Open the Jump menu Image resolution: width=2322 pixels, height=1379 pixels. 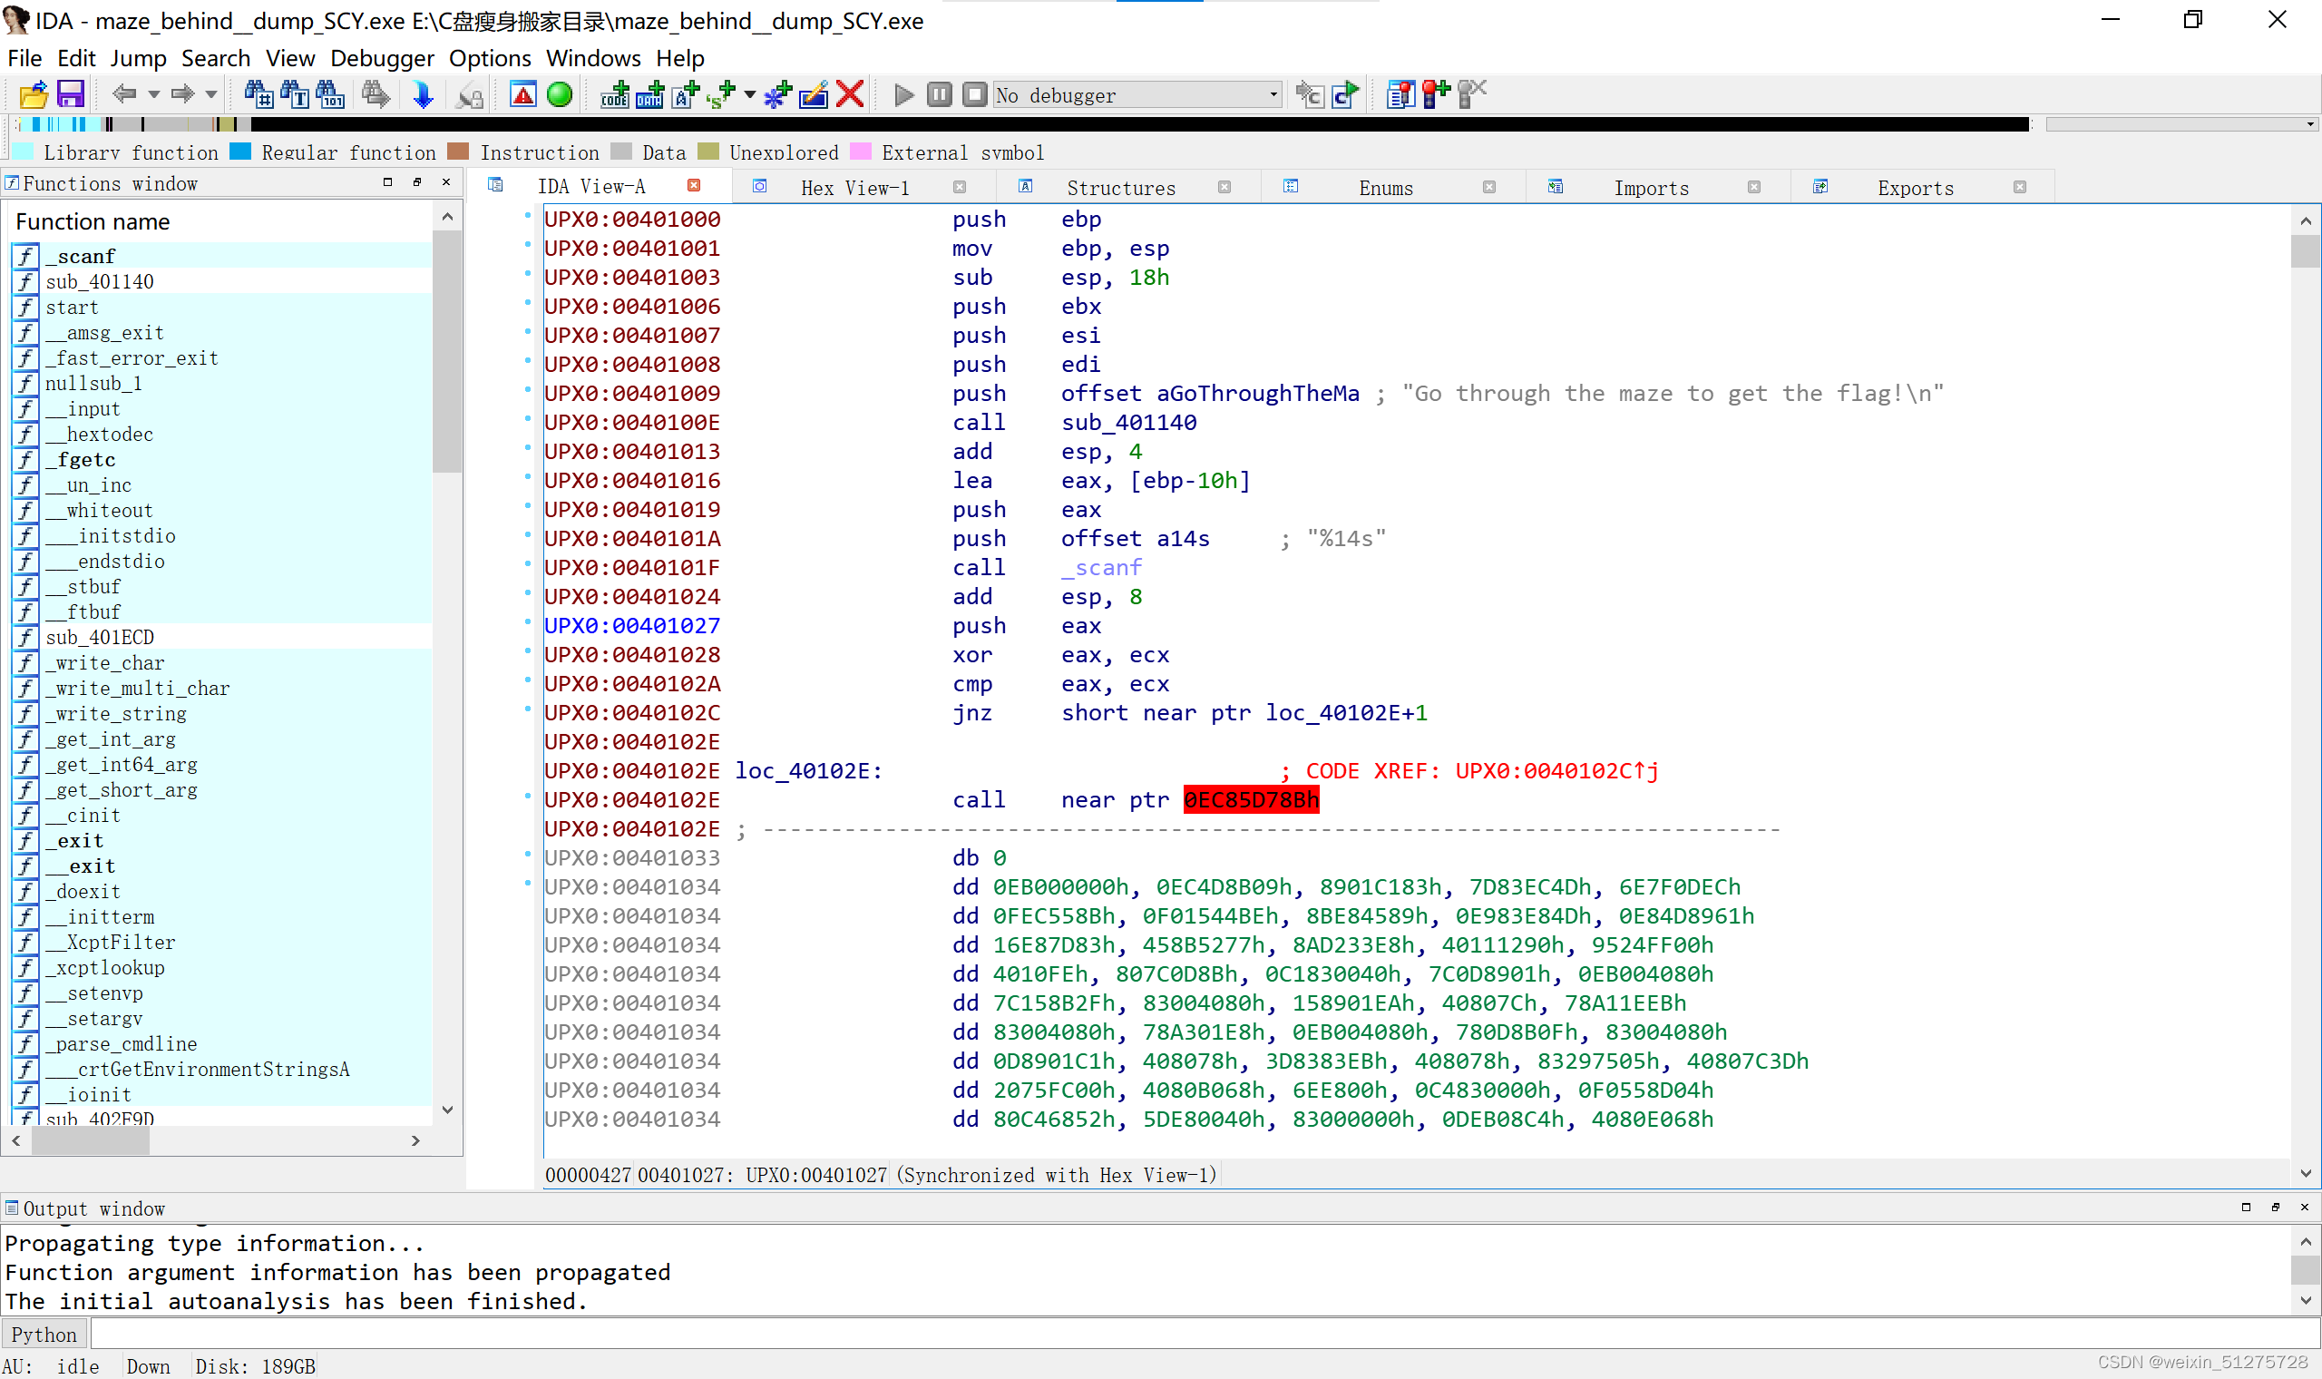[139, 58]
